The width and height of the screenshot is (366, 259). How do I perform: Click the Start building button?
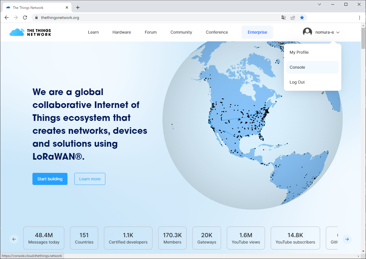click(x=50, y=179)
